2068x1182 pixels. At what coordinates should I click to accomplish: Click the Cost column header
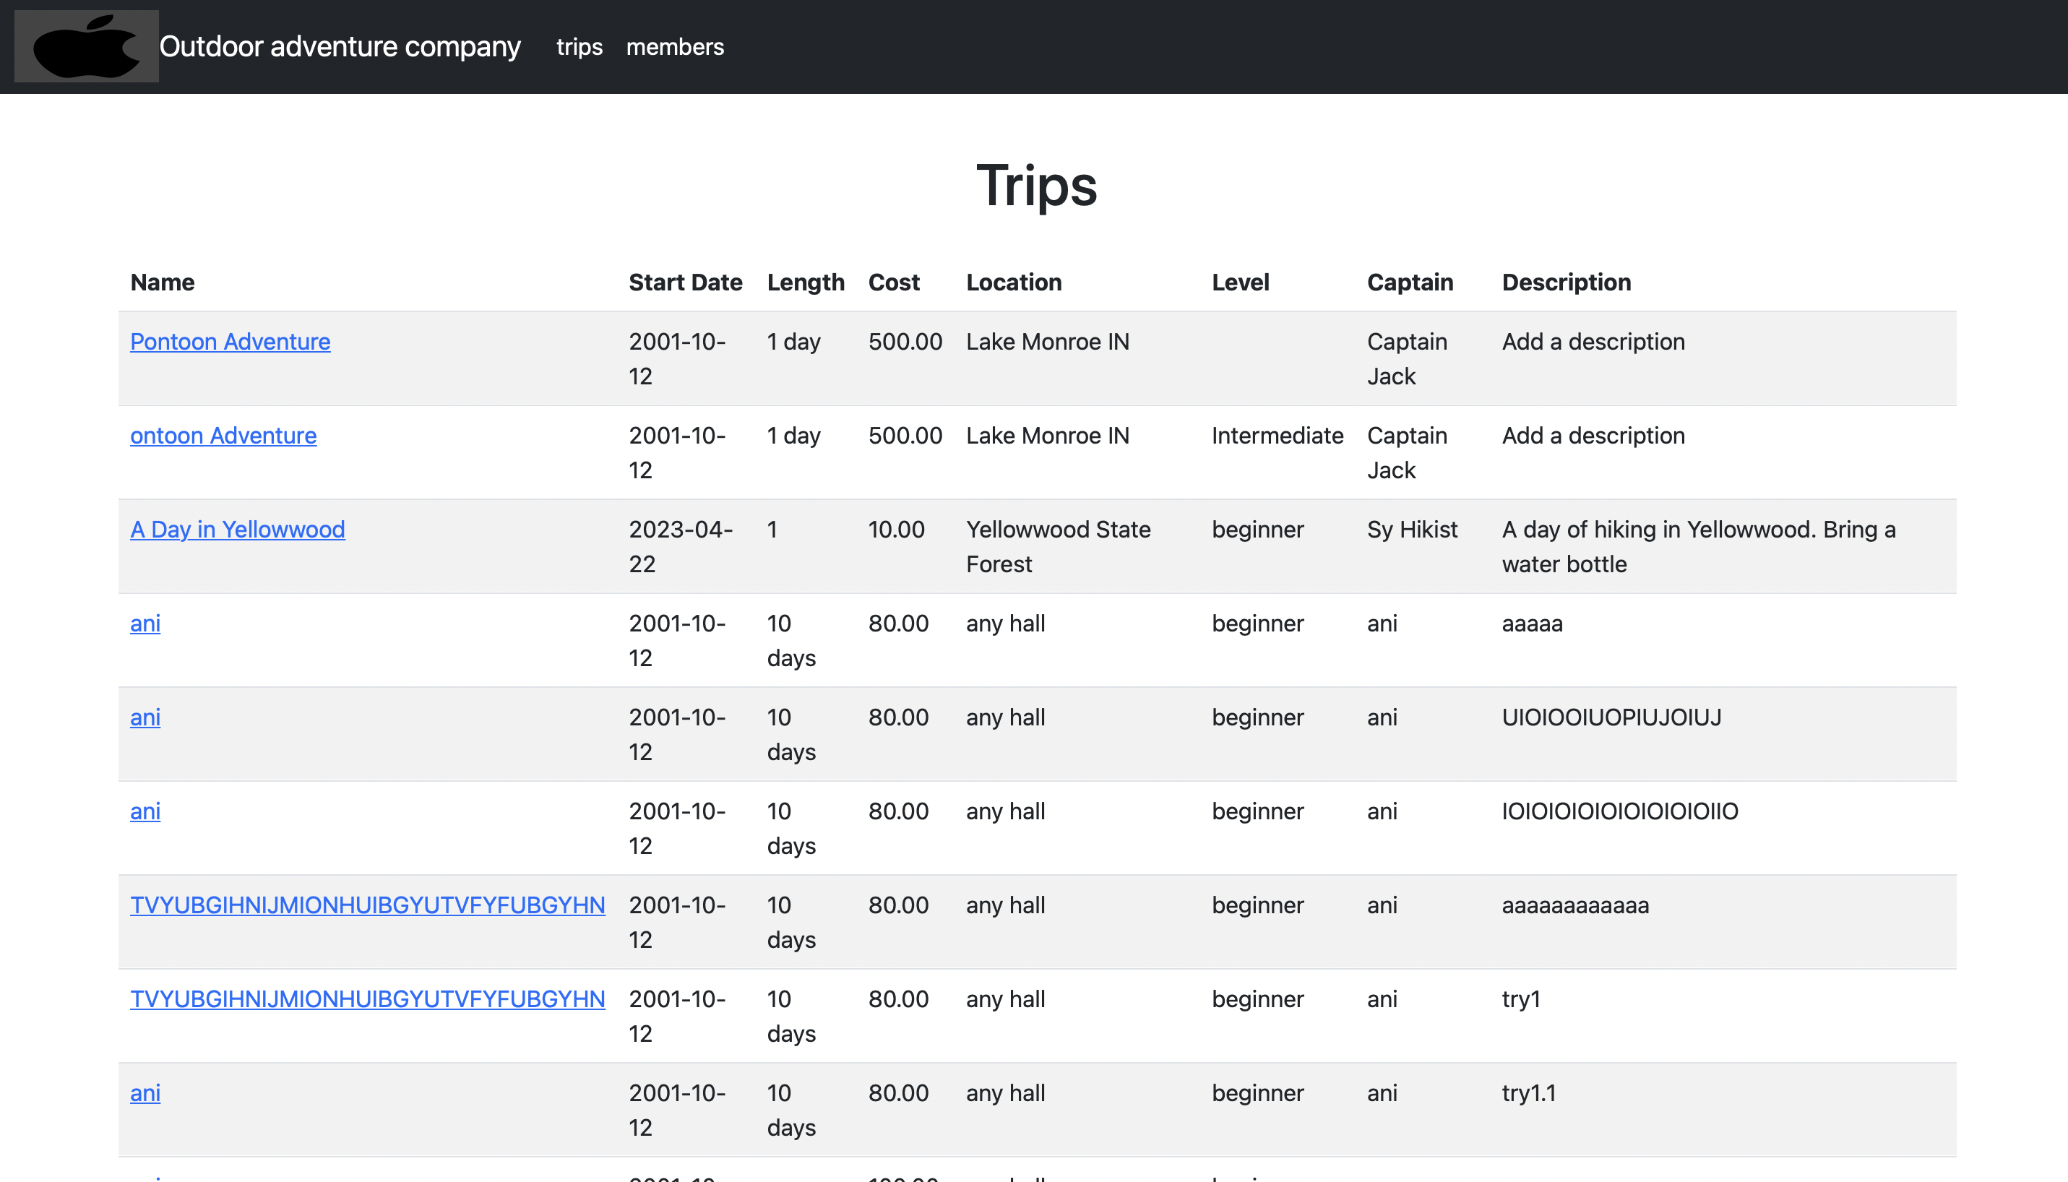point(893,282)
